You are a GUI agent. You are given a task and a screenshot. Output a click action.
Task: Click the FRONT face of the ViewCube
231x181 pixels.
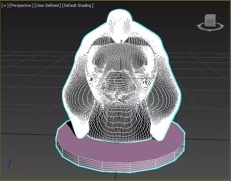pyautogui.click(x=210, y=22)
